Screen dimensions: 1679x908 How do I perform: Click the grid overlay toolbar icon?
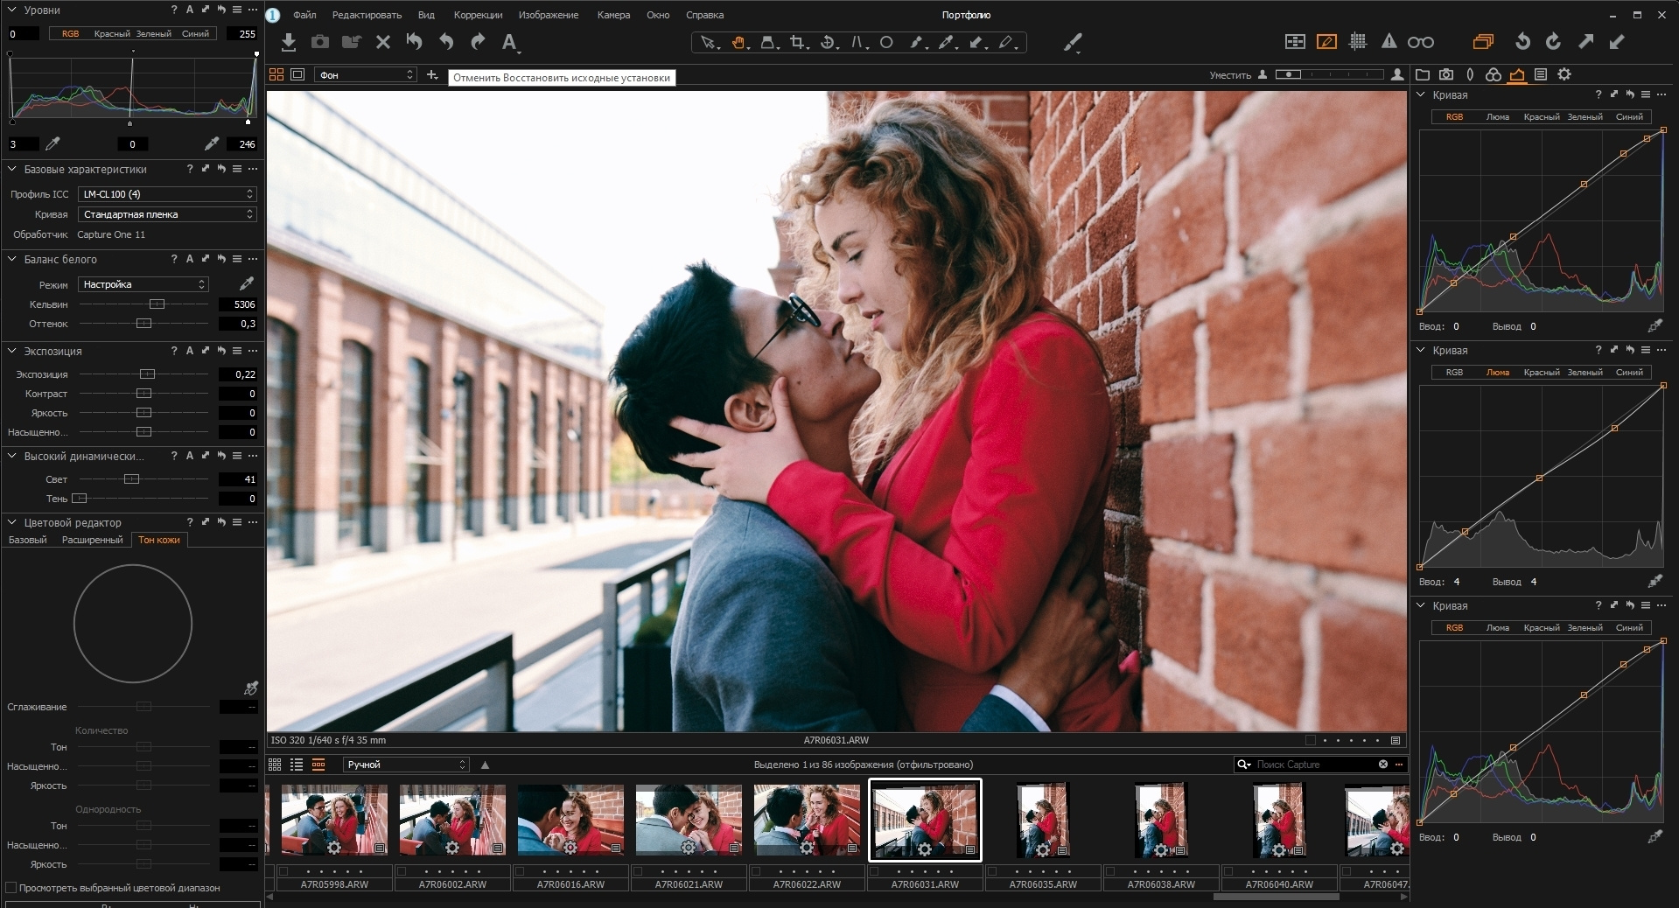[1358, 42]
